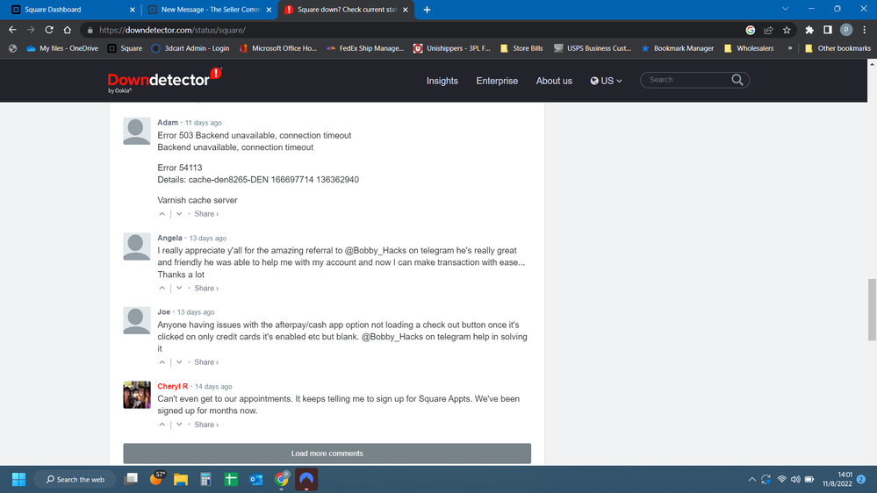Image resolution: width=877 pixels, height=493 pixels.
Task: Open Chrome from the taskbar
Action: click(x=281, y=479)
